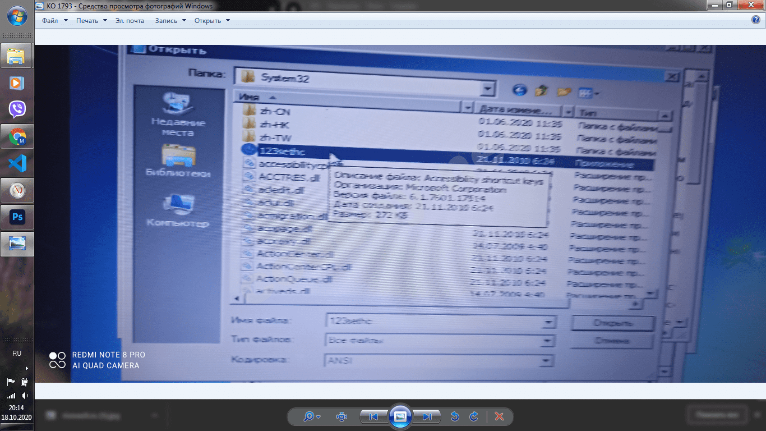Image resolution: width=766 pixels, height=431 pixels.
Task: Switch to Google Chrome in taskbar
Action: click(17, 136)
